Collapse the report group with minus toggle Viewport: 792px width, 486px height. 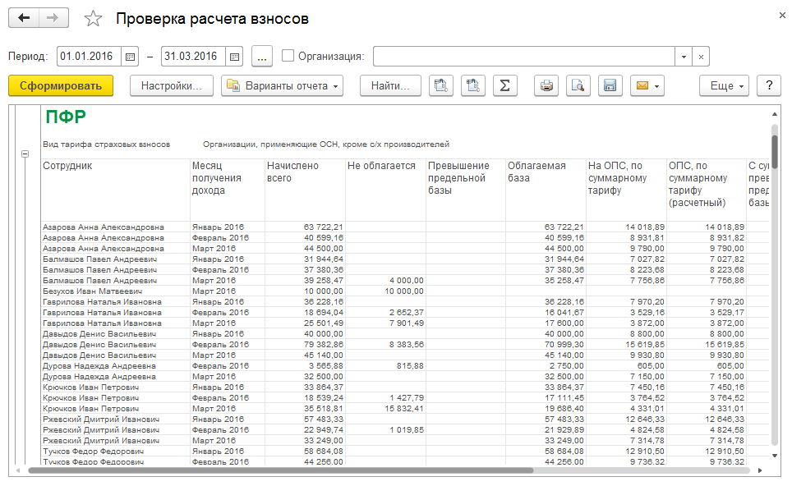tap(25, 154)
